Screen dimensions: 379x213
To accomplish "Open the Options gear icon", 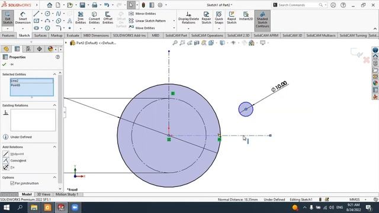I will (160, 5).
